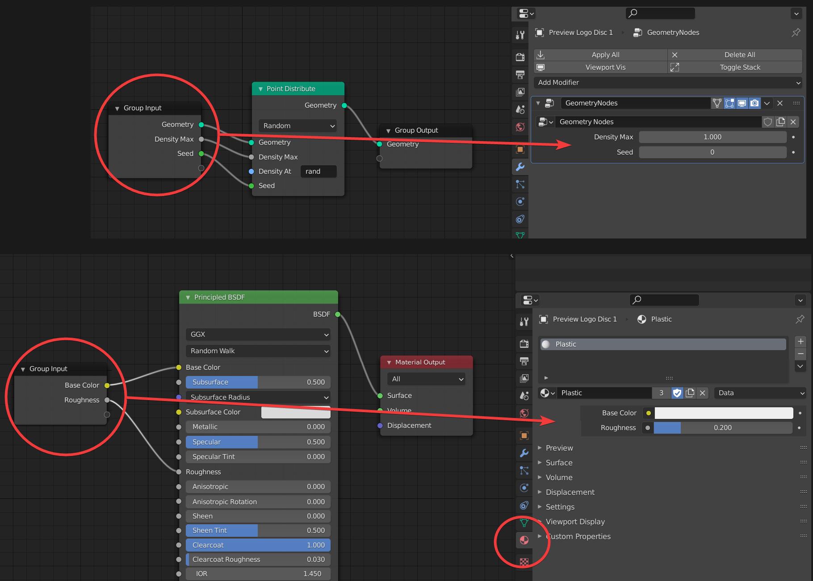Open Scene properties tab in the material panel
Image resolution: width=813 pixels, height=581 pixels.
point(524,396)
